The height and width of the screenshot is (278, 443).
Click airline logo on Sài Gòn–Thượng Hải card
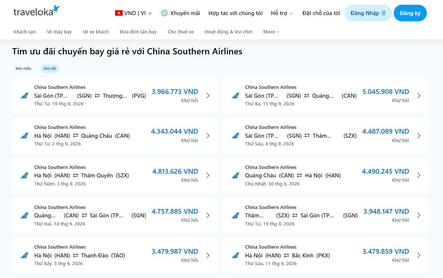24,95
